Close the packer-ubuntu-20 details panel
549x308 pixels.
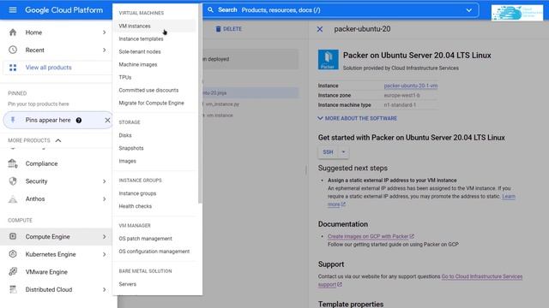click(320, 29)
